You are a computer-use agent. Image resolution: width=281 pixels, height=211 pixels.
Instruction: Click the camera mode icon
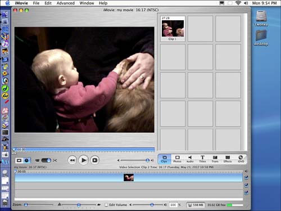coord(37,160)
